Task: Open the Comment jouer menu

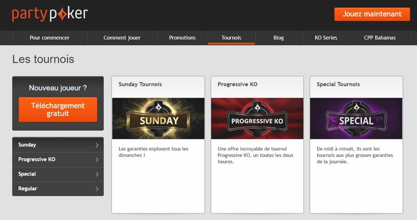Action: 122,38
